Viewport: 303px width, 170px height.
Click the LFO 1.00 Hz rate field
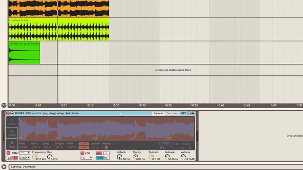[x=103, y=158]
